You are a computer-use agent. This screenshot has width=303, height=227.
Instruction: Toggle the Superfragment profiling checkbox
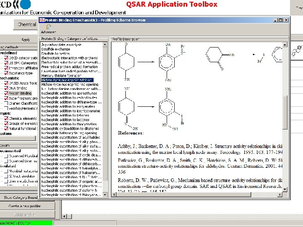pos(6,98)
